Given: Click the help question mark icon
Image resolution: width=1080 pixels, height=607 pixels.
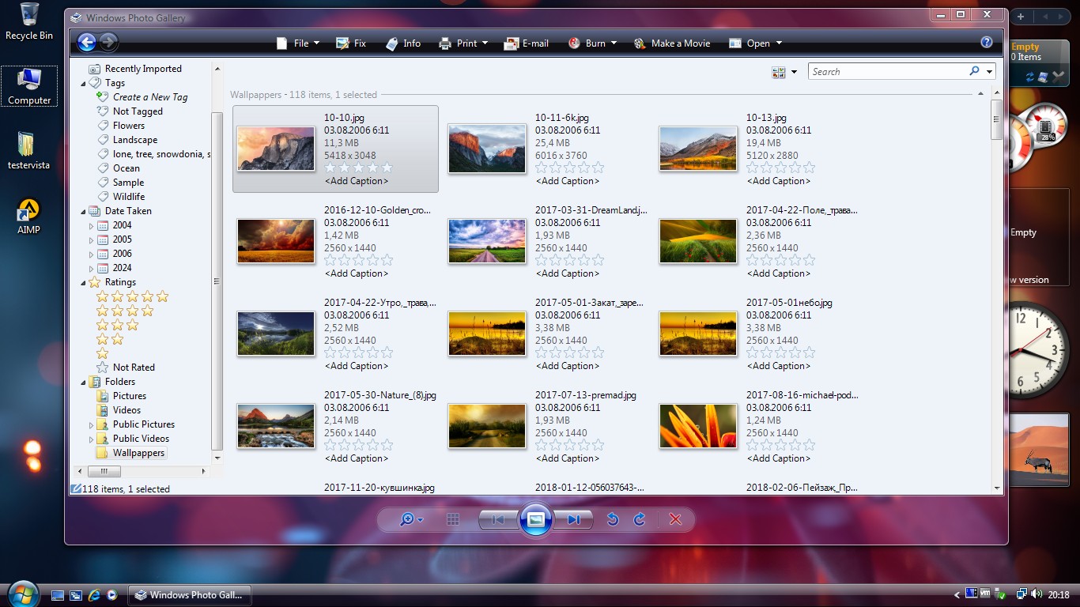Looking at the screenshot, I should point(986,43).
